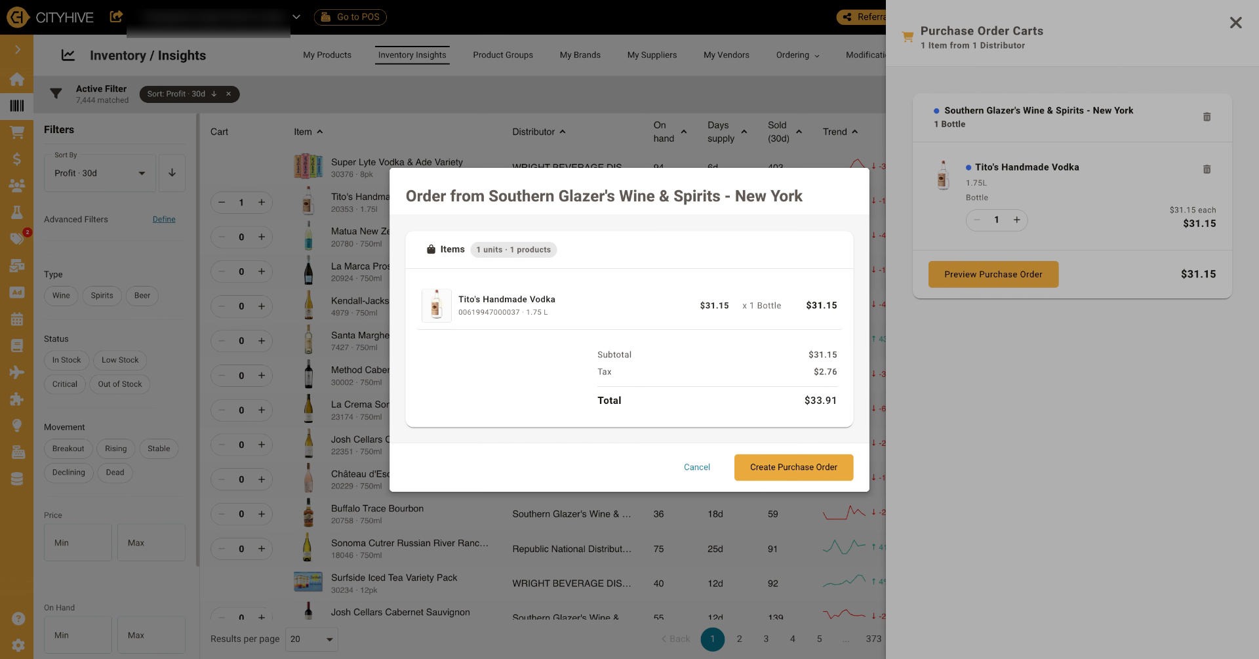Screen dimensions: 1259x659
Task: Click Create Purchase Order button
Action: click(x=793, y=468)
